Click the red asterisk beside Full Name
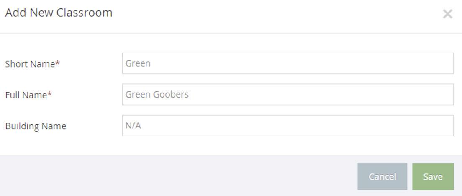This screenshot has height=196, width=462. [x=50, y=95]
